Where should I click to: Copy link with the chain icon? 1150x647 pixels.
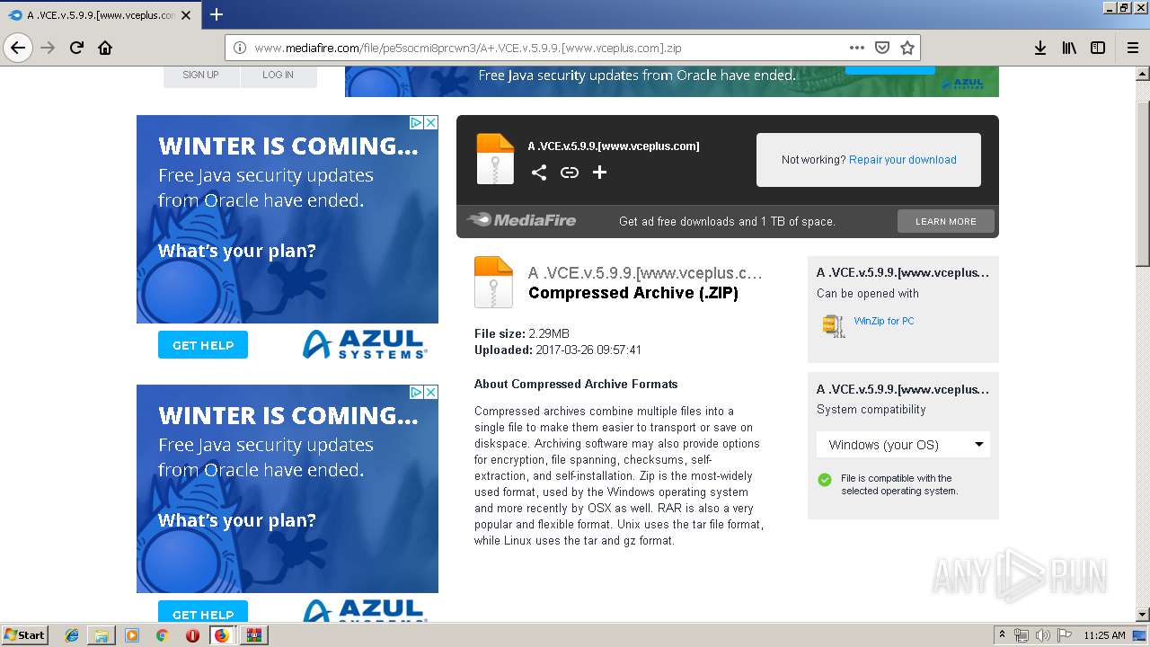[570, 173]
